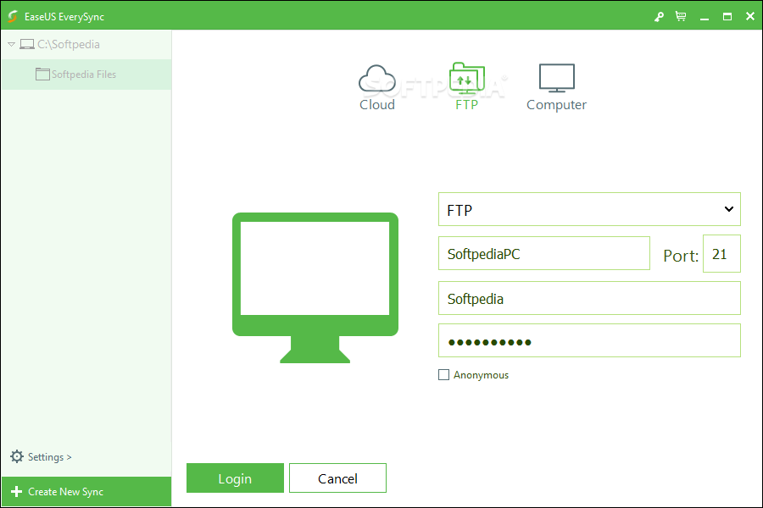
Task: Open the license key icon
Action: pos(659,17)
